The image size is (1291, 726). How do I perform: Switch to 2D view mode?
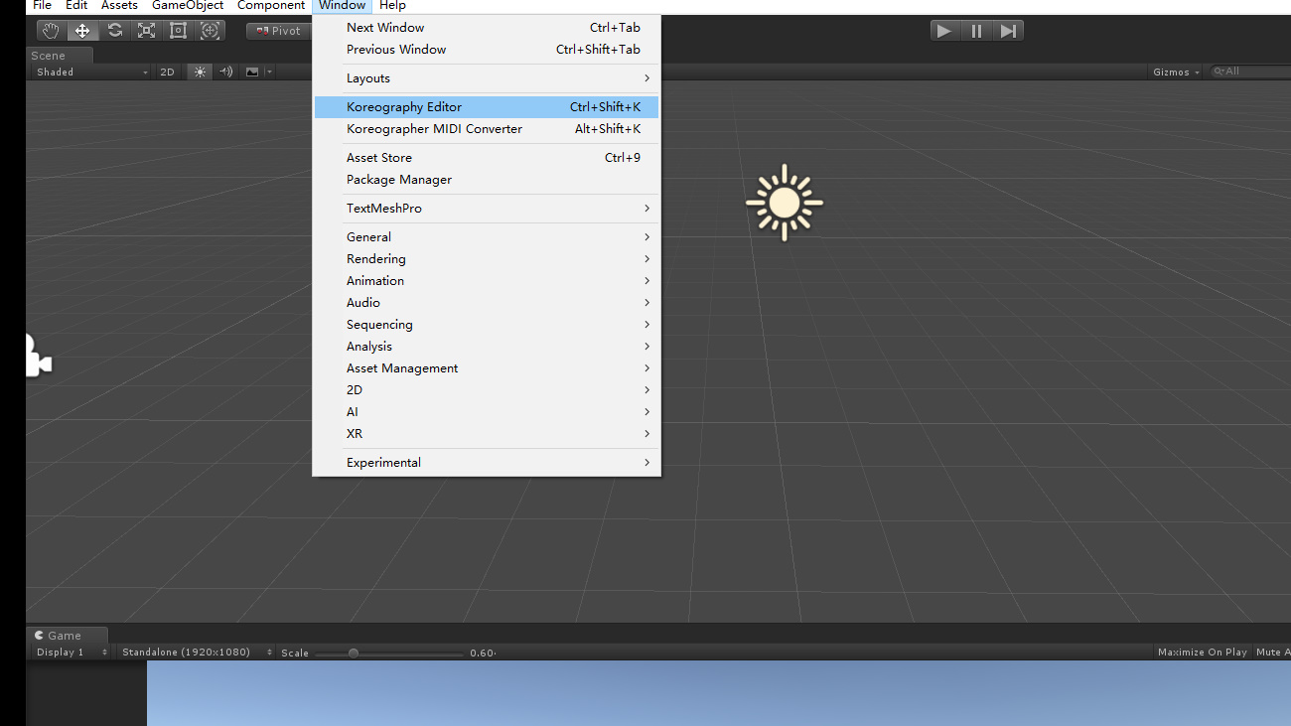(x=167, y=71)
